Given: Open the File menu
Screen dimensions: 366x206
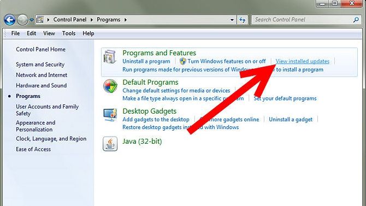Looking at the screenshot, I should pyautogui.click(x=15, y=33).
